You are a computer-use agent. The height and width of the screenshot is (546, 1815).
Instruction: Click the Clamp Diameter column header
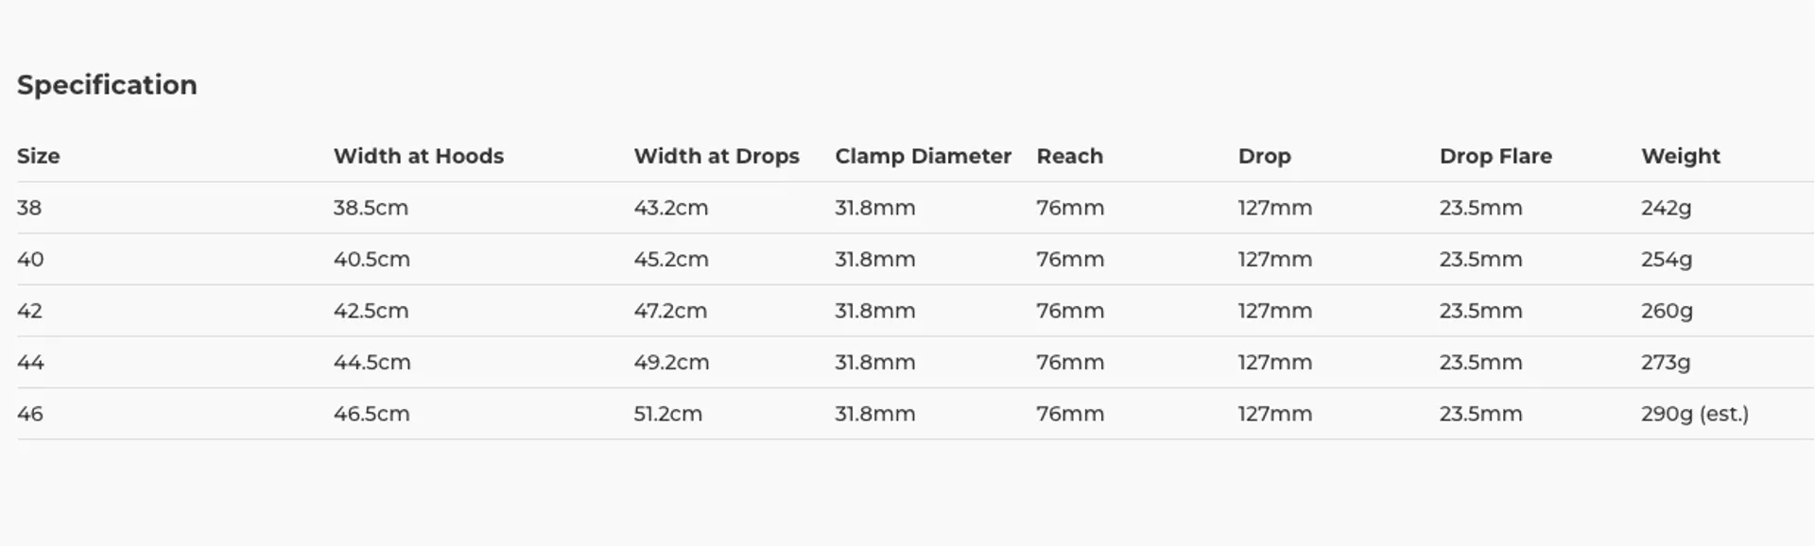pos(923,156)
